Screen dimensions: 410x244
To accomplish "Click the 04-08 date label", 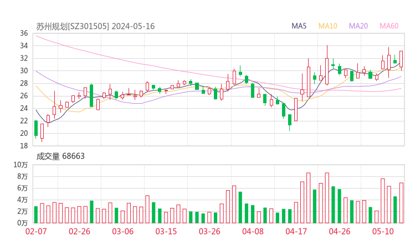I will click(253, 231).
